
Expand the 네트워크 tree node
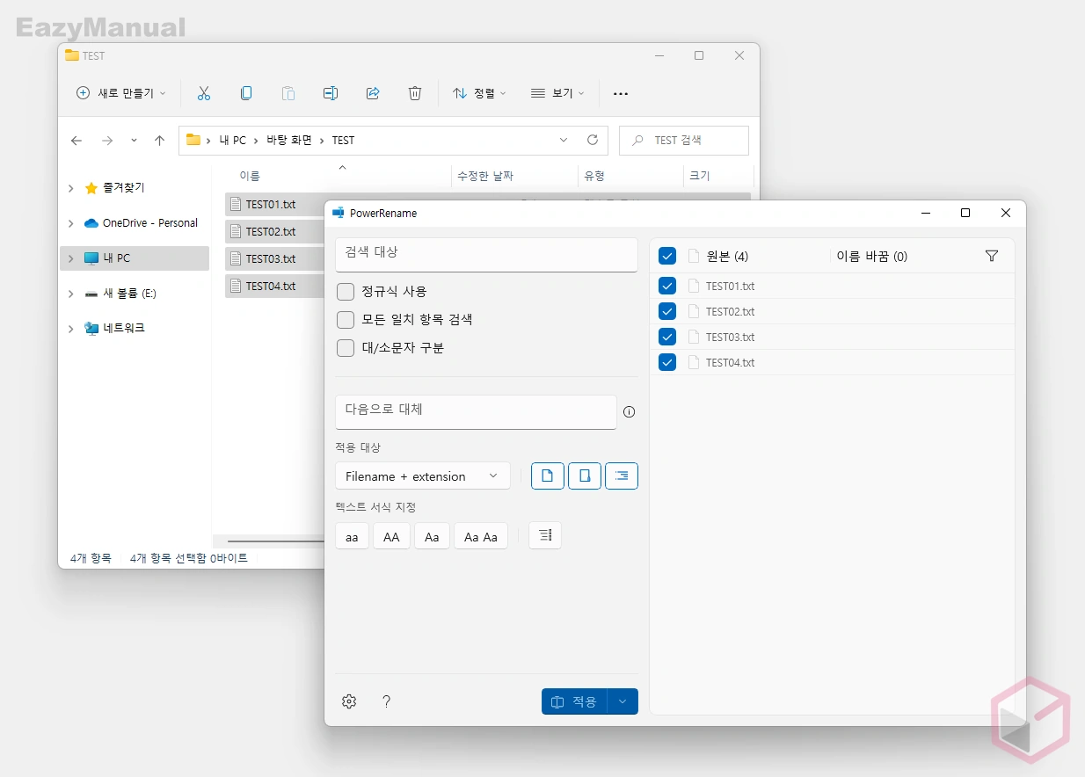[x=71, y=329]
